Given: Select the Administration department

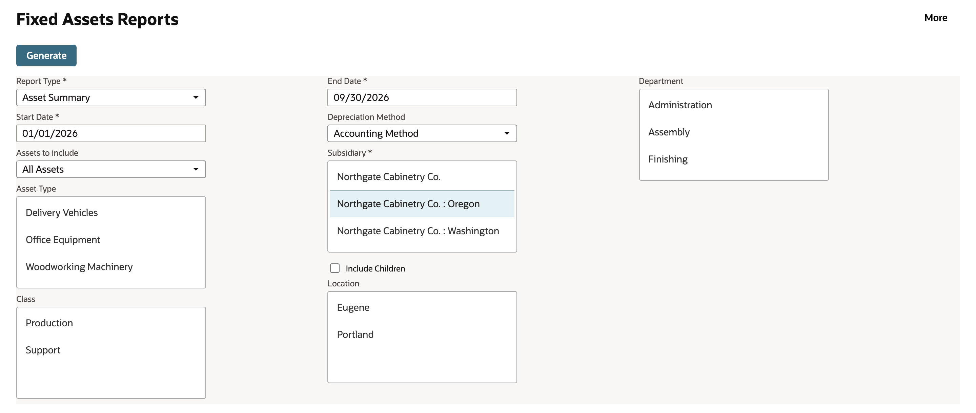Looking at the screenshot, I should pyautogui.click(x=733, y=105).
